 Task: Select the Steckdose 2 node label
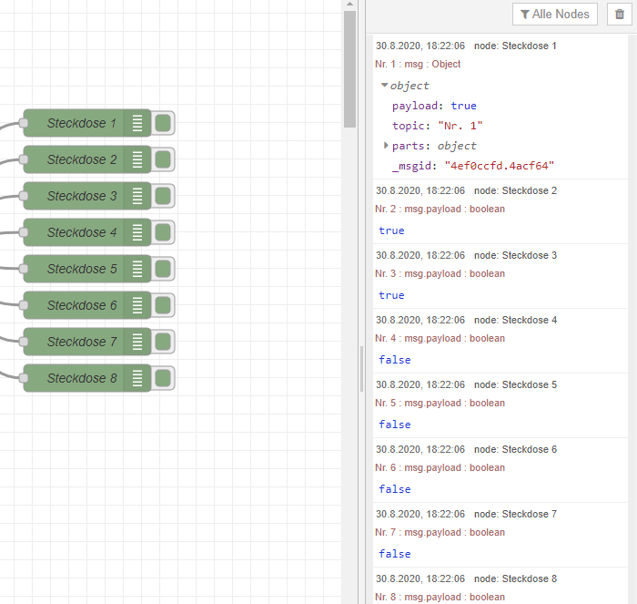(x=82, y=159)
